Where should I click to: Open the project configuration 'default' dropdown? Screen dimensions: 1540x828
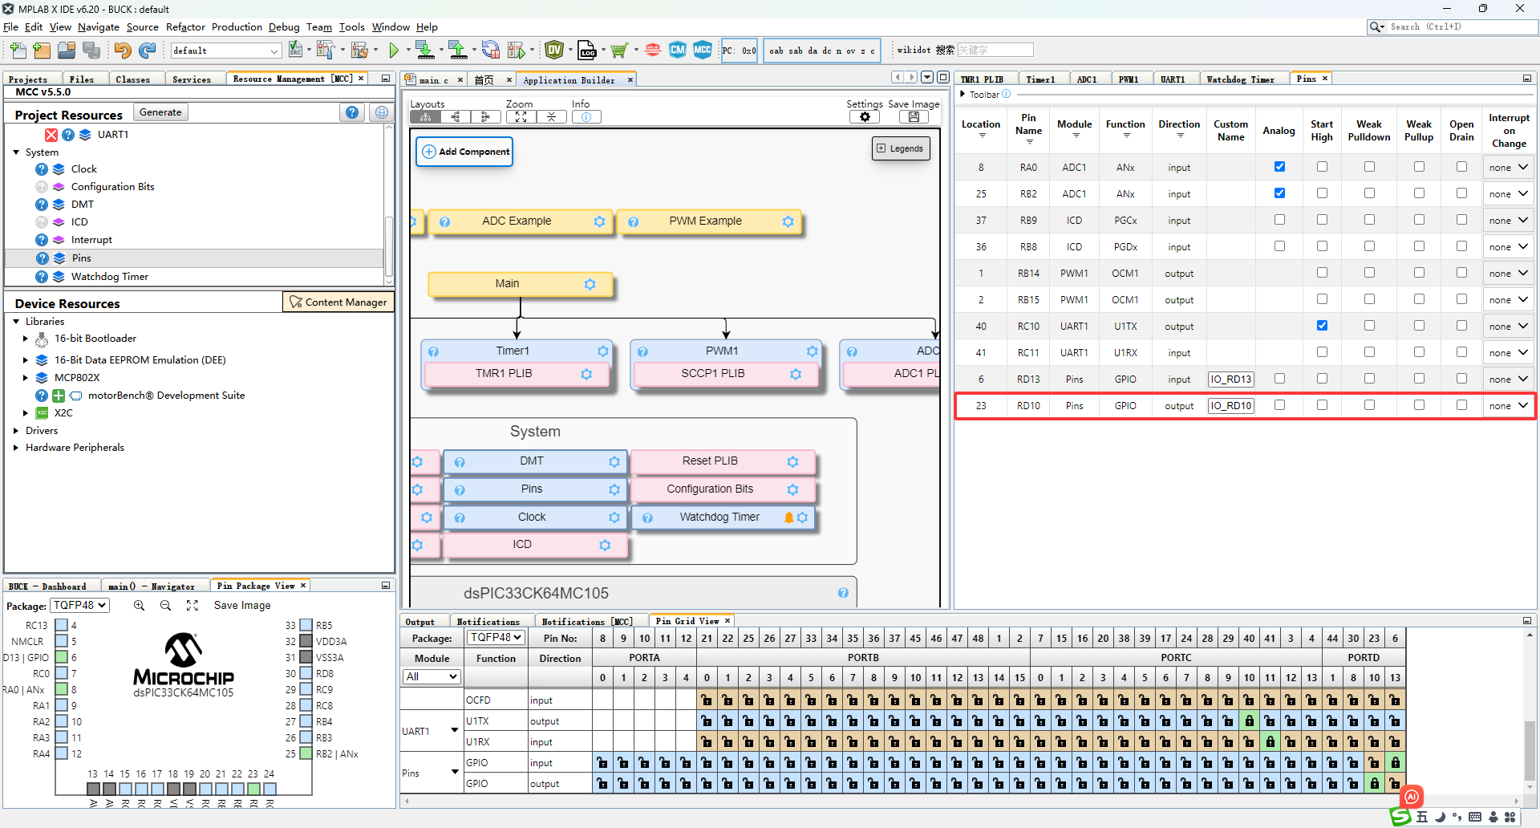point(225,51)
